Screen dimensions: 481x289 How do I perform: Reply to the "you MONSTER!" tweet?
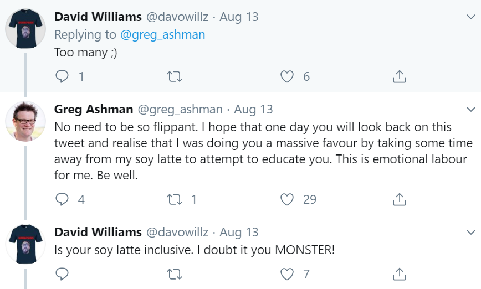63,273
